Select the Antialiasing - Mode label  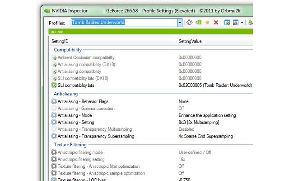[x=75, y=115]
